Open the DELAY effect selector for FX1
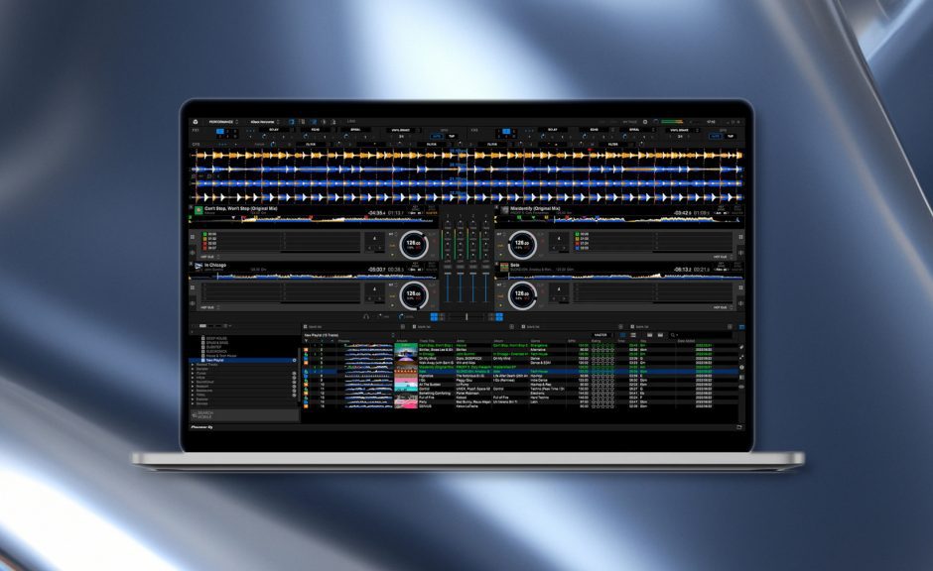The width and height of the screenshot is (933, 571). pyautogui.click(x=272, y=130)
